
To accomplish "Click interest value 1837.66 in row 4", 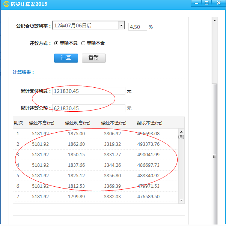I will click(76, 165).
